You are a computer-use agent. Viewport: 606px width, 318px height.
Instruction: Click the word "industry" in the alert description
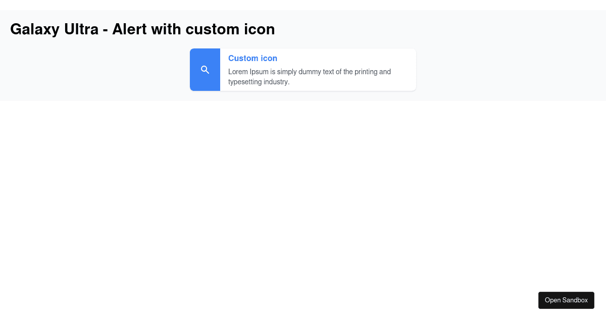pos(277,82)
